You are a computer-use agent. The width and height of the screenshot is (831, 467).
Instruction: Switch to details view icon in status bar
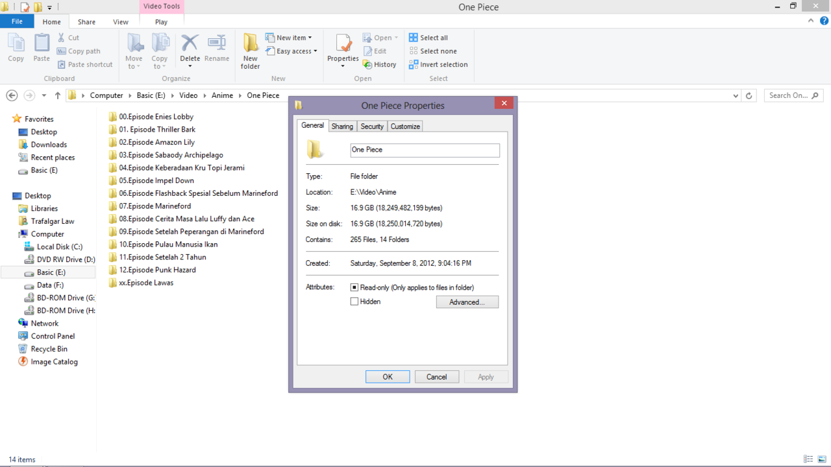coord(808,459)
